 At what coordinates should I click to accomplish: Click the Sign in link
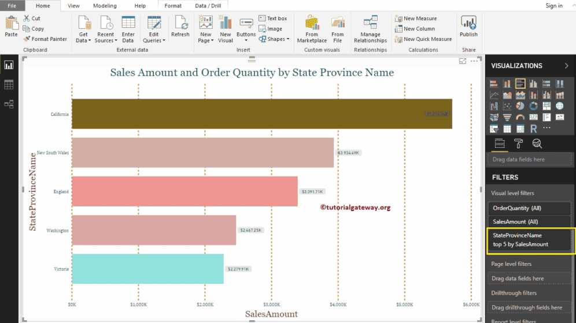pyautogui.click(x=553, y=6)
